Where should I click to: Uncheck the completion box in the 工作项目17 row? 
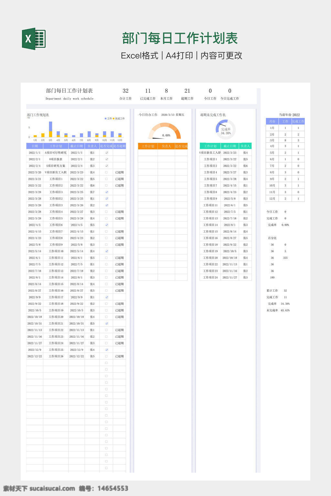106,297
